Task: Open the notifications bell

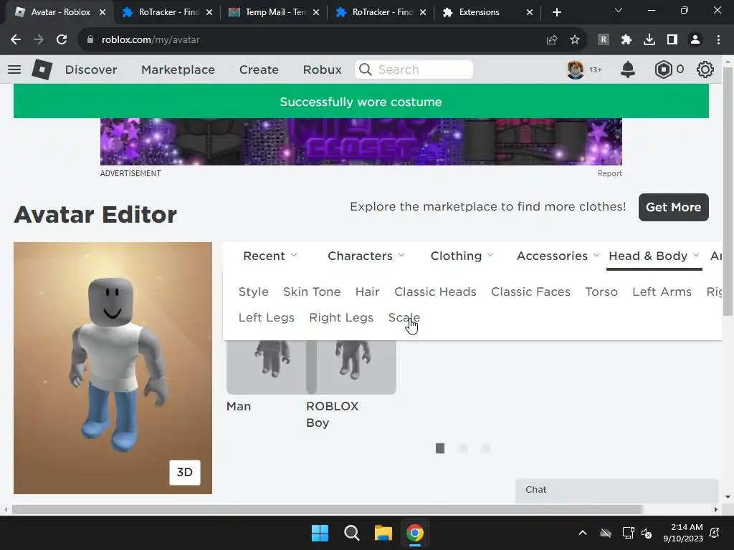Action: [628, 69]
